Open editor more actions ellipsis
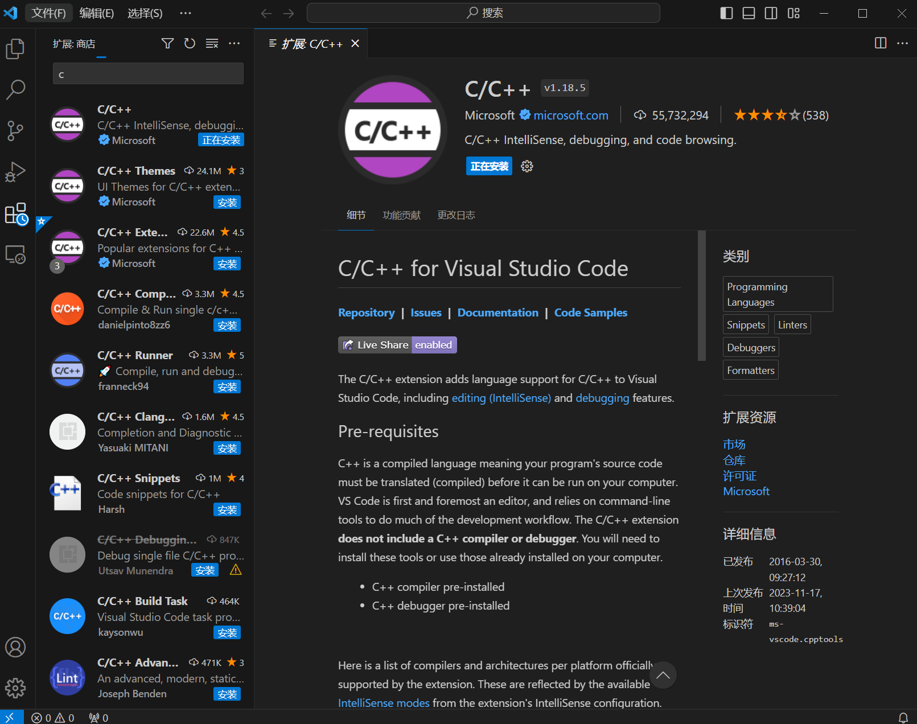 coord(902,43)
